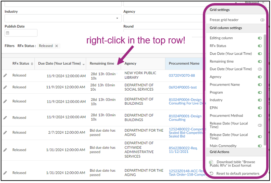Click the Excel icon next to Download table
Viewport: 271px width, 183px height.
(x=211, y=162)
